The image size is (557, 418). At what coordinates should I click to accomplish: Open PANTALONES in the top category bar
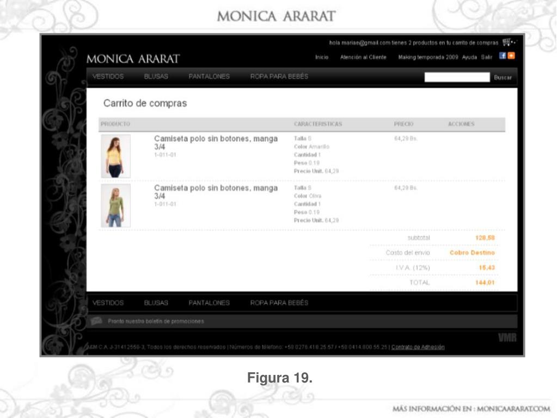[x=209, y=76]
